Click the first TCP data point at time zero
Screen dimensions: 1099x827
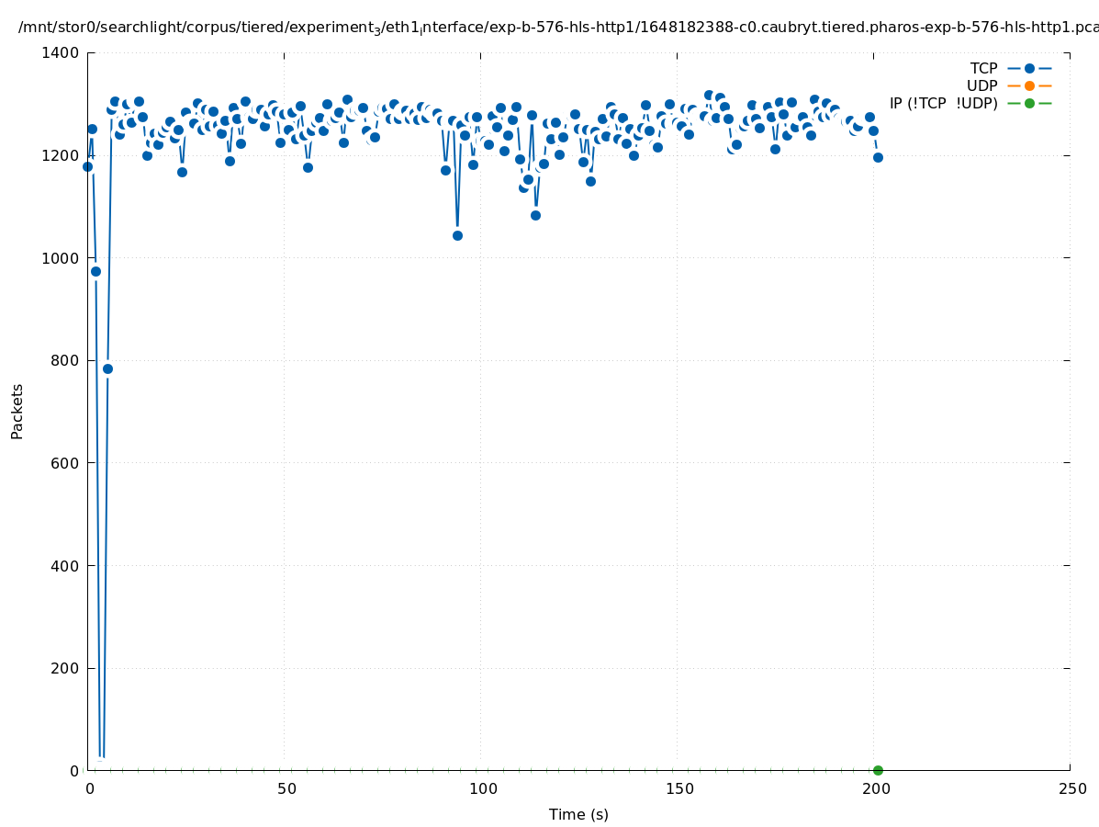88,166
